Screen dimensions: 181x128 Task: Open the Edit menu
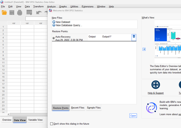pyautogui.click(x=10, y=7)
